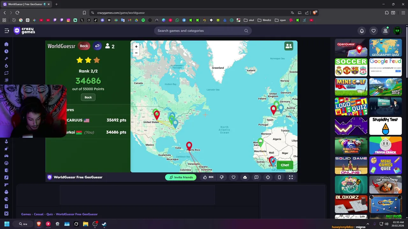Image resolution: width=408 pixels, height=229 pixels.
Task: Open Steam from the taskbar
Action: pos(104,224)
